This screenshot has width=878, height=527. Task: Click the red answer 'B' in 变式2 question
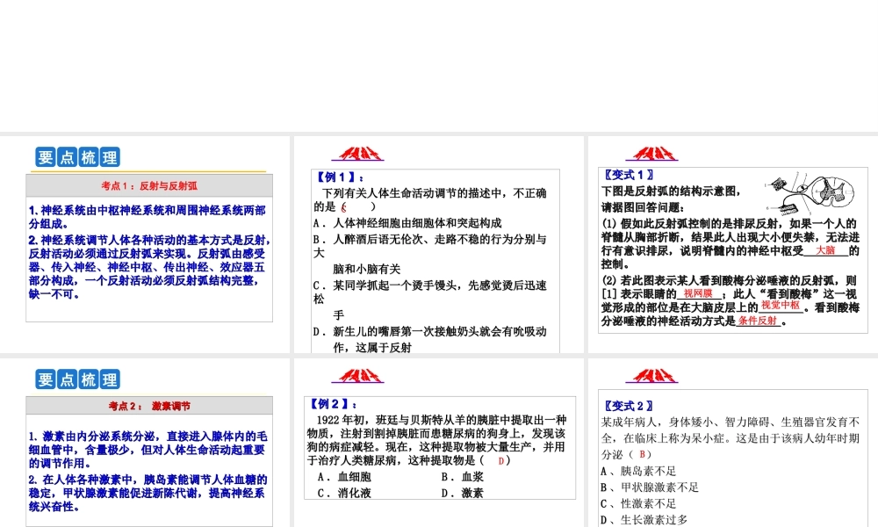pyautogui.click(x=642, y=454)
